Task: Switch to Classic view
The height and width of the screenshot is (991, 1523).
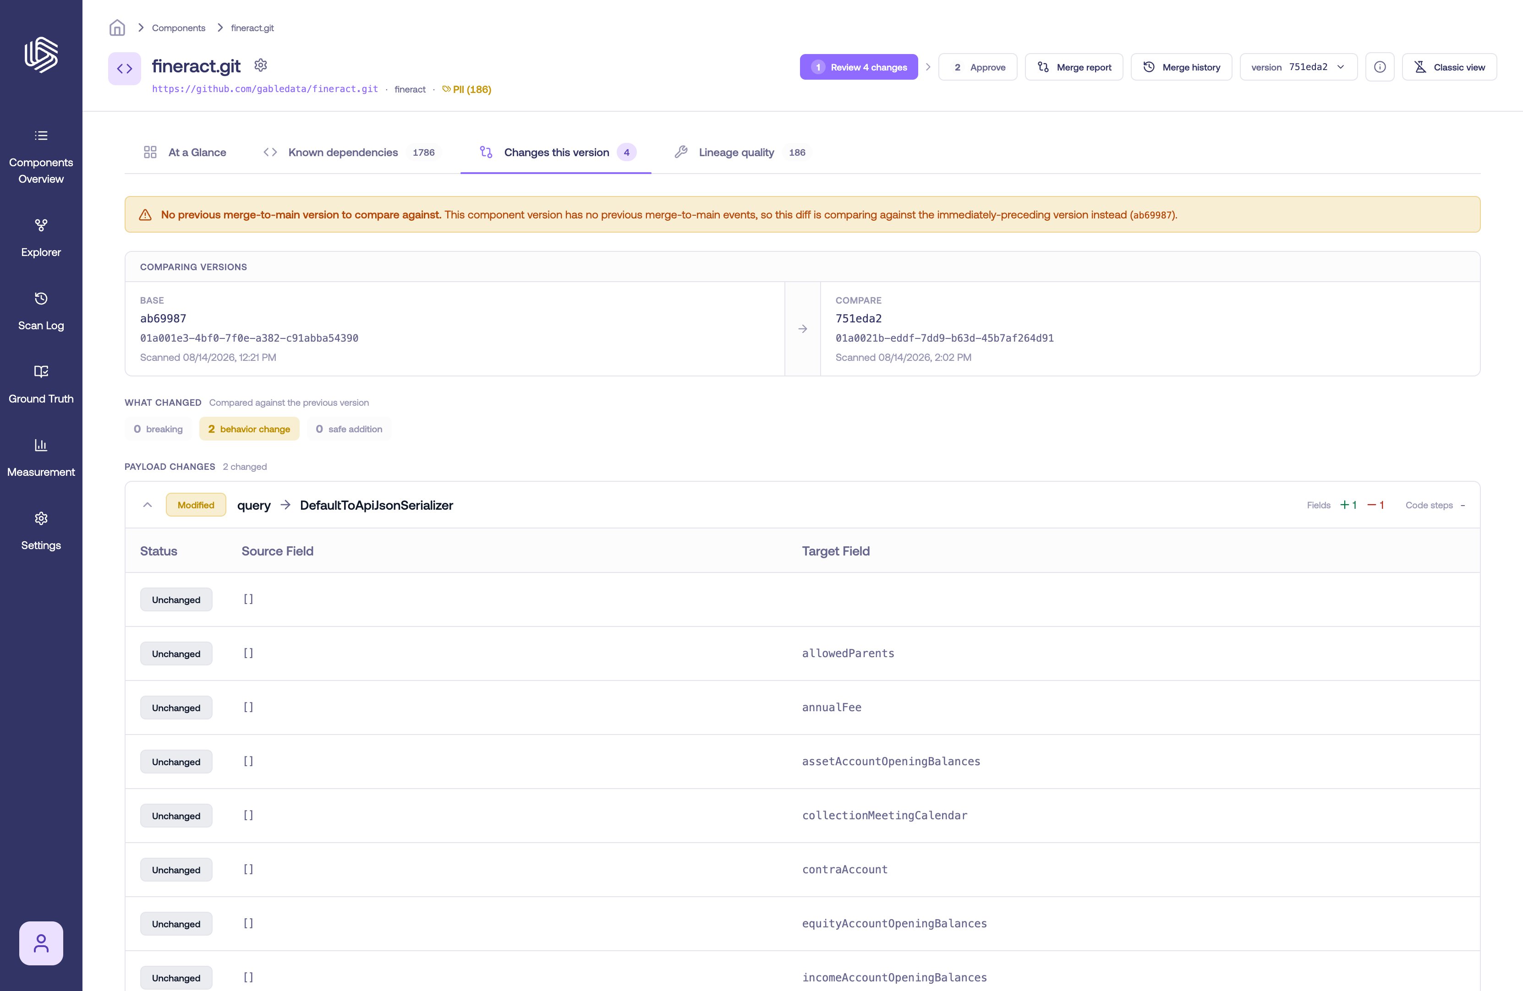Action: tap(1449, 67)
